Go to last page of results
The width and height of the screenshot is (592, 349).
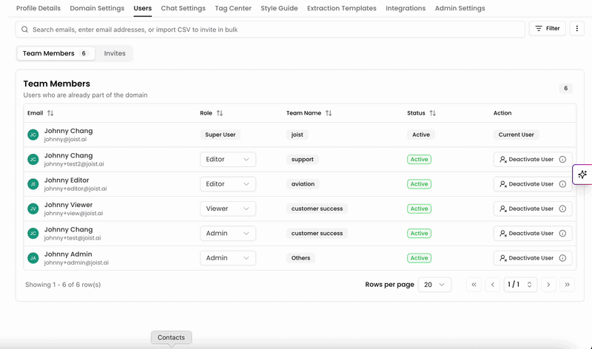coord(567,285)
